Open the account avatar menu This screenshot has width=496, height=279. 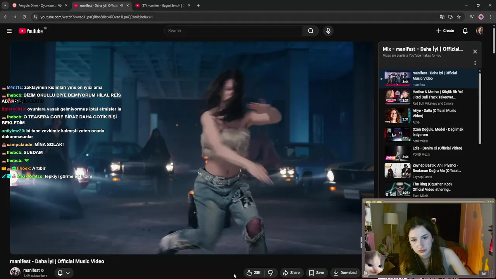pyautogui.click(x=480, y=31)
